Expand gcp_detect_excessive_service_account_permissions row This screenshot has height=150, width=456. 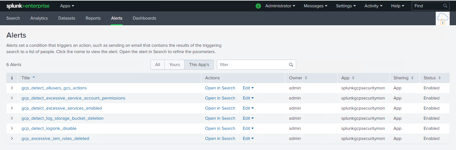[x=12, y=98]
